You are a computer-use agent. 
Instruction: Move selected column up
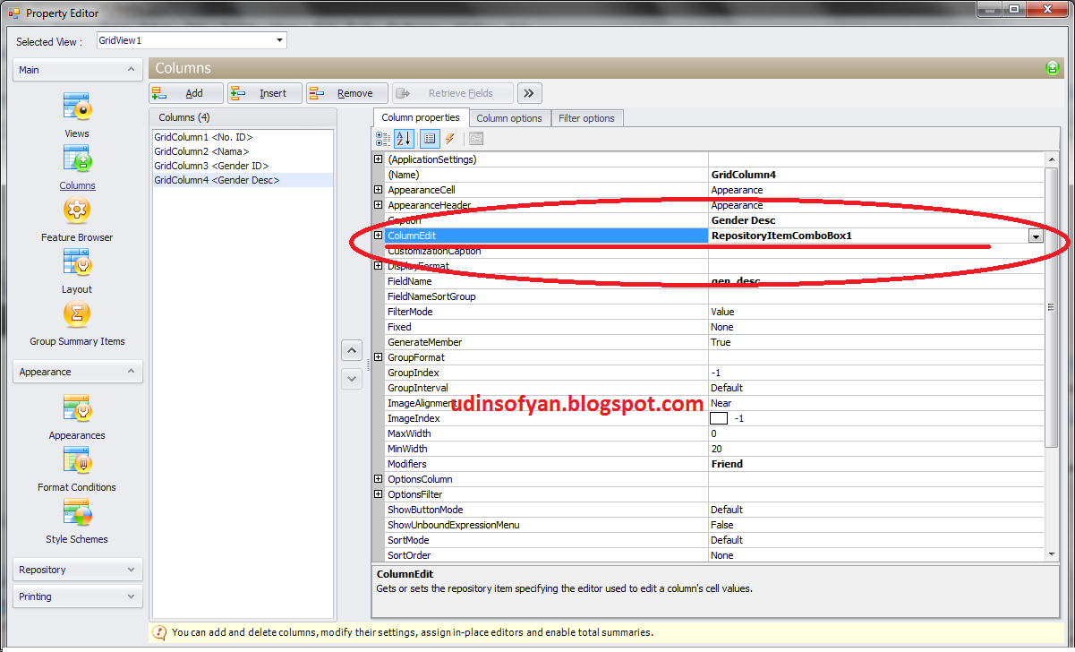pos(352,350)
